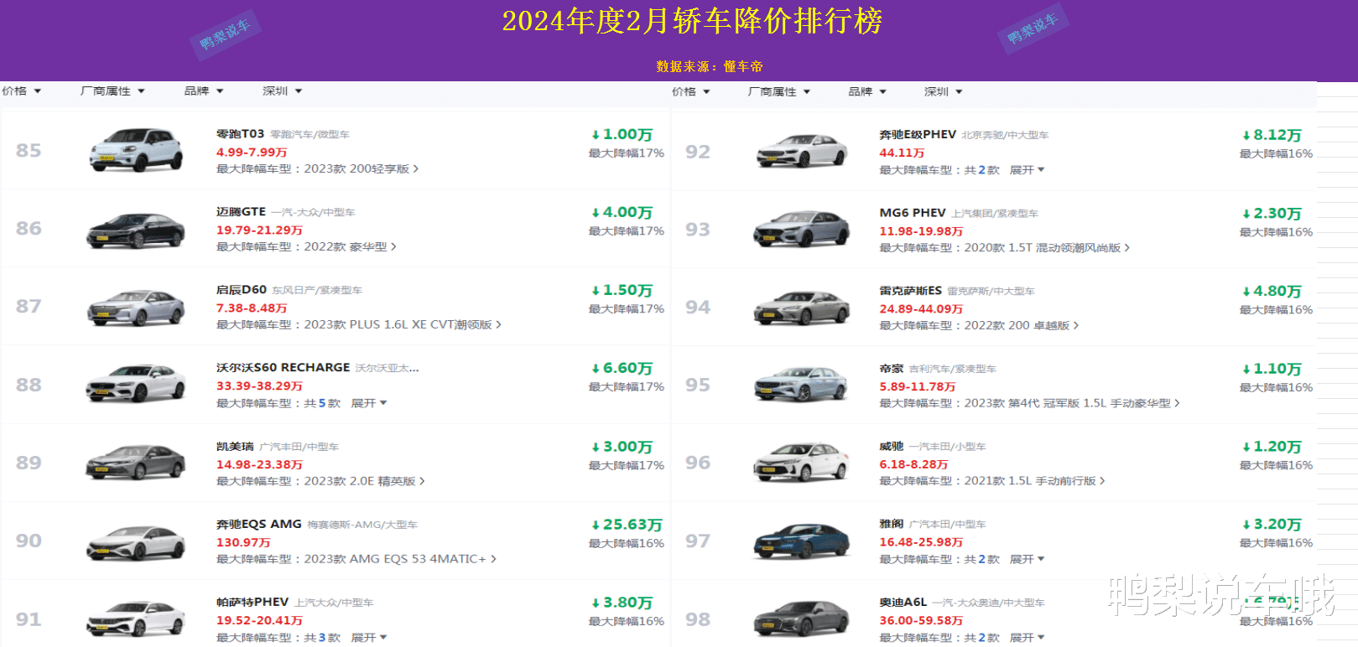Open the left 品牌 filter dropdown
This screenshot has width=1358, height=647.
[x=204, y=91]
